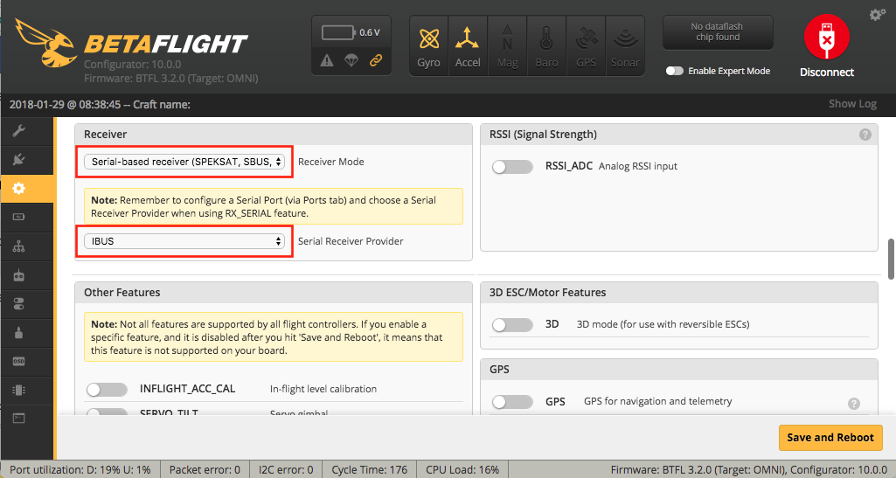This screenshot has height=478, width=896.
Task: Open the Modes switches icon in sidebar
Action: 19,304
